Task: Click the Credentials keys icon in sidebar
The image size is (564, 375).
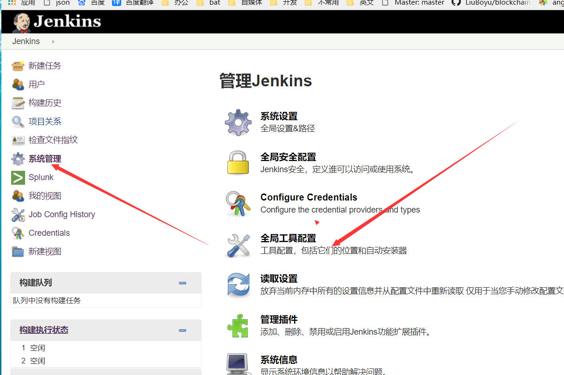Action: click(x=18, y=233)
